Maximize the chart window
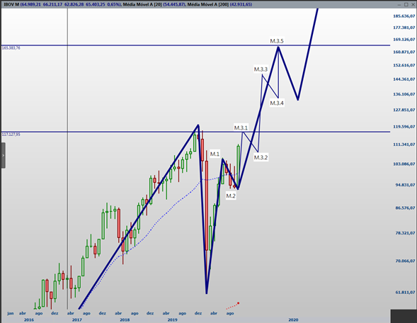Image resolution: width=417 pixels, height=323 pixels. [x=406, y=4]
